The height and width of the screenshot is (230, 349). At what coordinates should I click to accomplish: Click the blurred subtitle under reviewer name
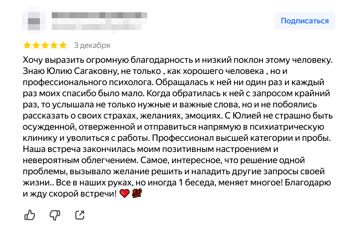[x=98, y=27]
